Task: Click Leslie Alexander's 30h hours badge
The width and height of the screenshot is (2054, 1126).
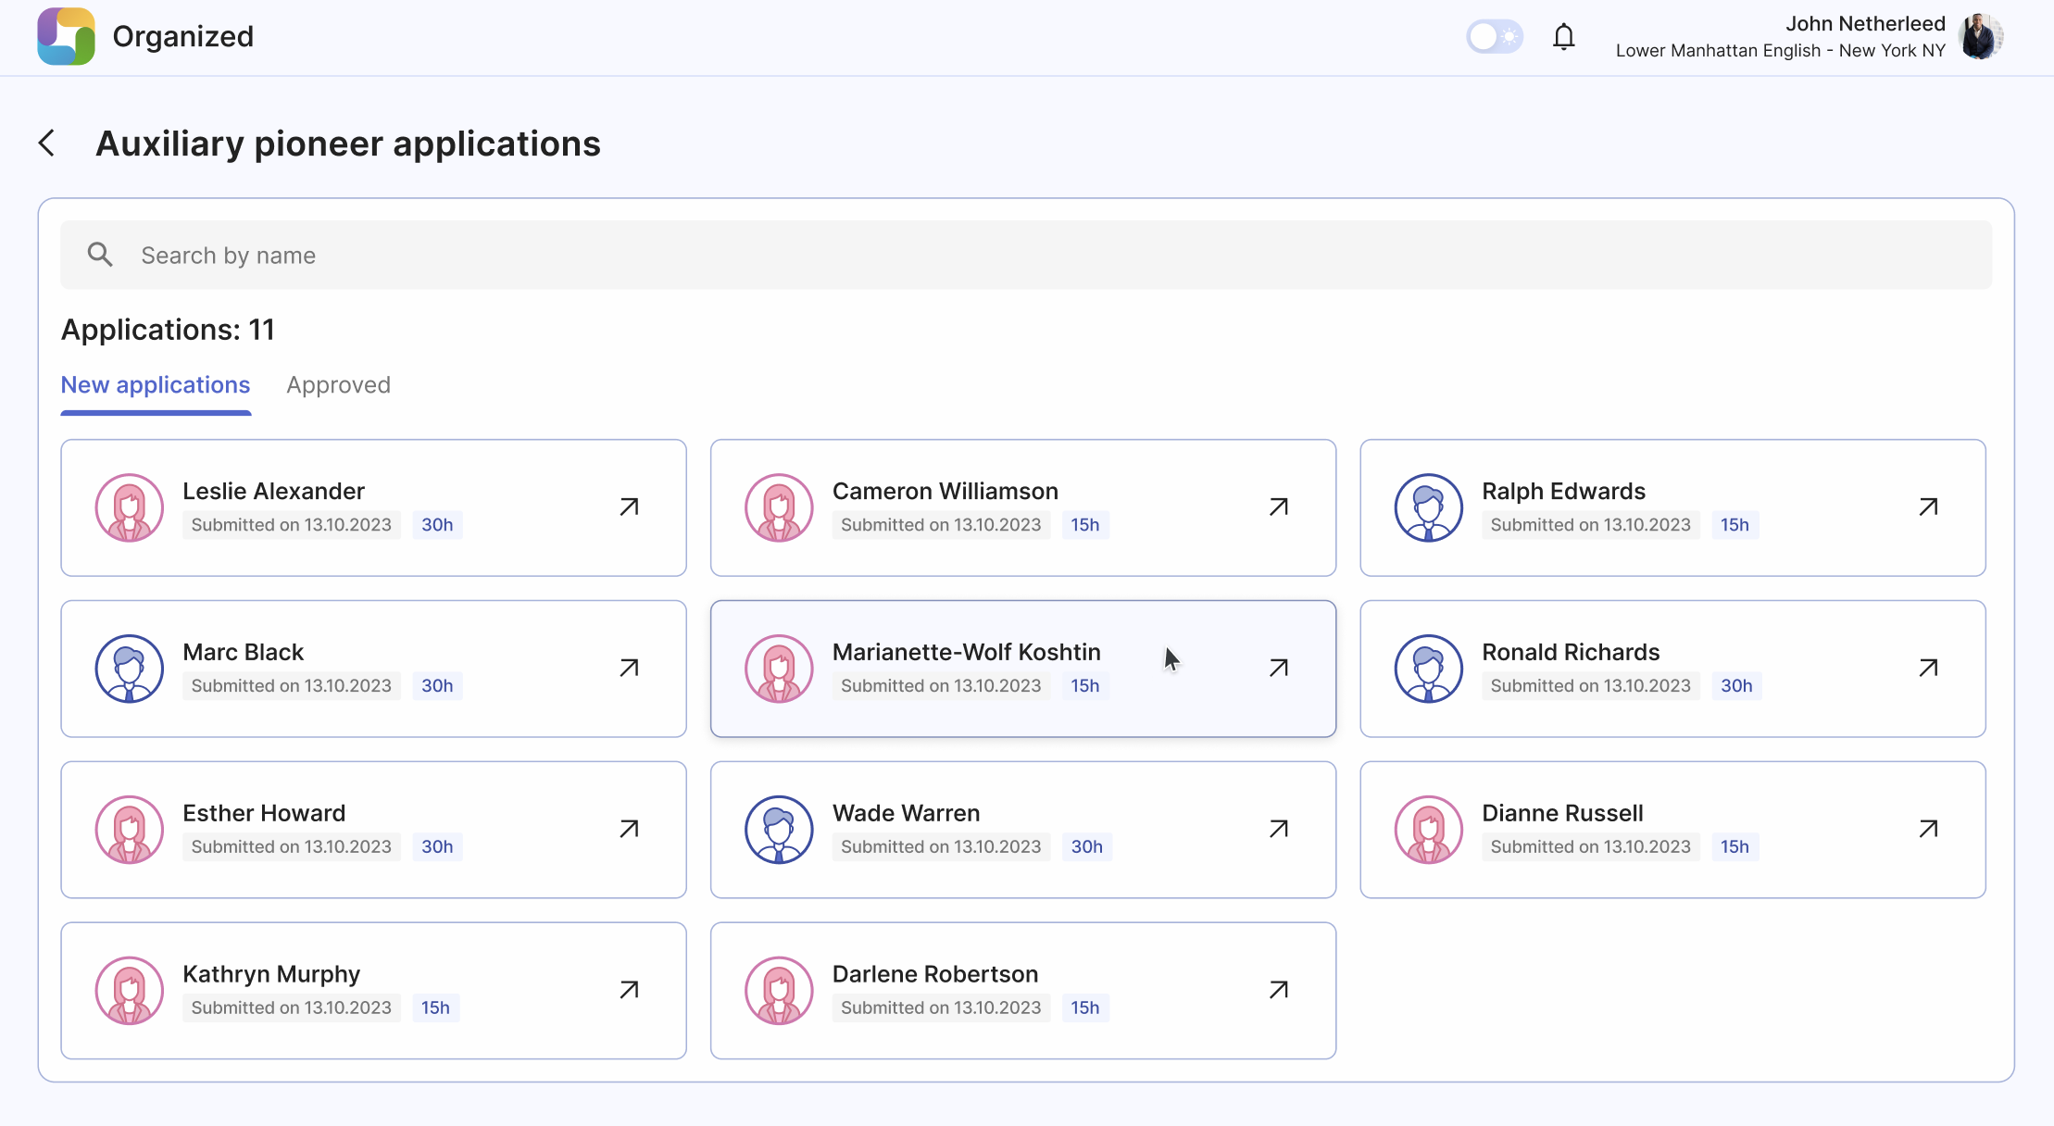Action: coord(436,524)
